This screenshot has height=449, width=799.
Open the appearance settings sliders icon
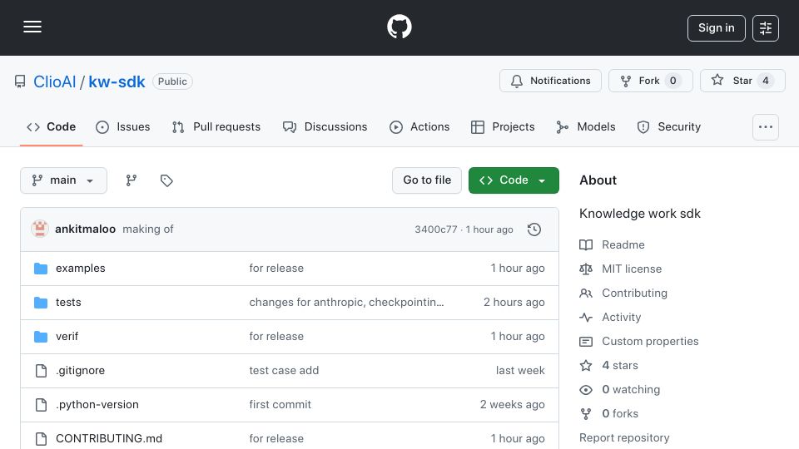tap(766, 28)
